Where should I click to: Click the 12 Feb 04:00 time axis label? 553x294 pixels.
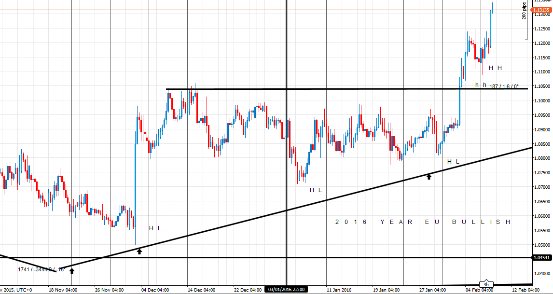pos(525,290)
